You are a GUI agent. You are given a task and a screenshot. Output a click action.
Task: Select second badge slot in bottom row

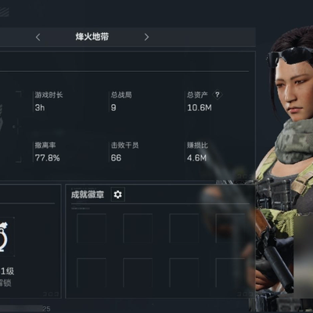click(138, 273)
